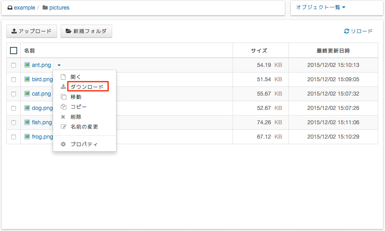This screenshot has width=385, height=231.
Task: Click the date 2015/12/02 15:10:29
Action: pyautogui.click(x=333, y=137)
